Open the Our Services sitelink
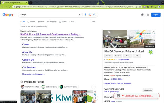The image size is (164, 103). click(29, 67)
